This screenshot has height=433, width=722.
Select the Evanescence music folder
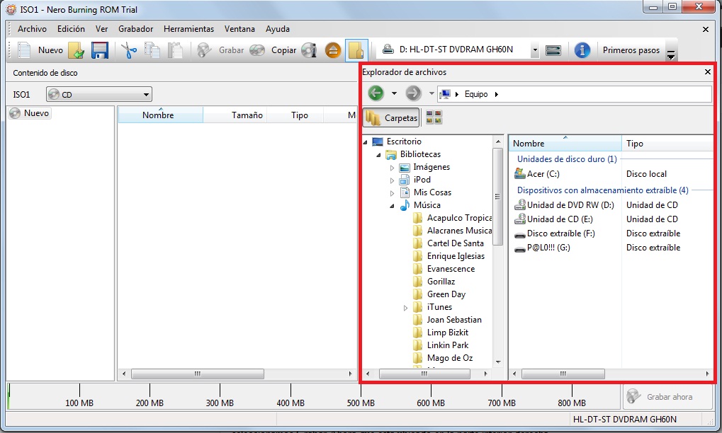coord(451,269)
